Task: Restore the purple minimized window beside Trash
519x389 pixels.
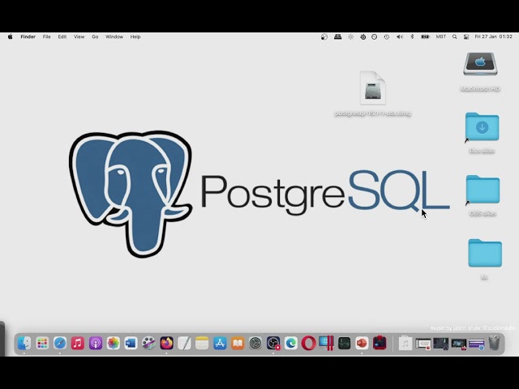Action: pyautogui.click(x=476, y=344)
